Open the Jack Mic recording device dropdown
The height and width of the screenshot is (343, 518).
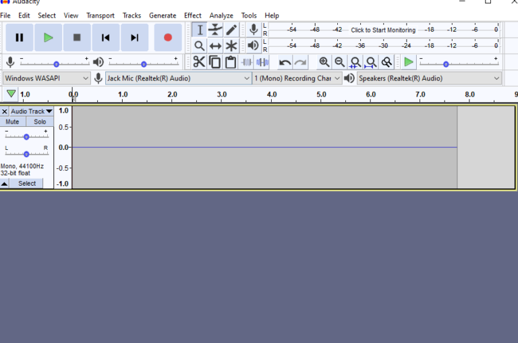point(178,78)
